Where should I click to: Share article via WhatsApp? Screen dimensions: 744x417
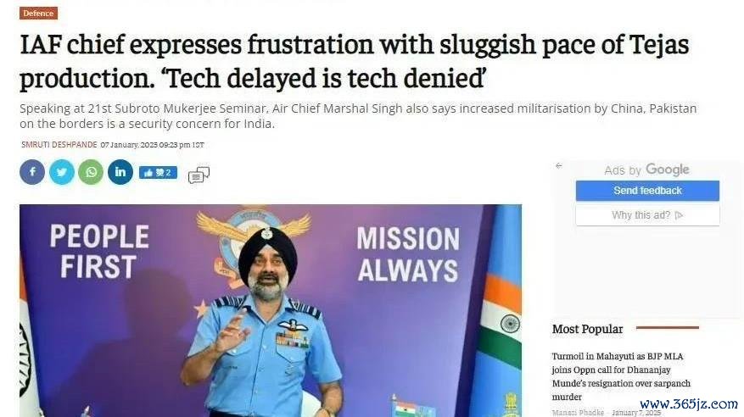tap(91, 172)
